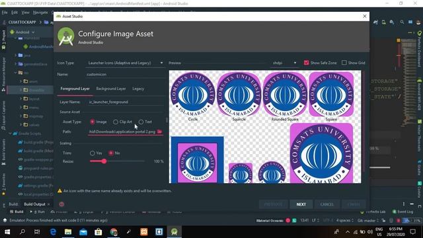Screen dimensions: 423x238
Task: Open the Layout Captures sidebar tab
Action: (x=3, y=116)
